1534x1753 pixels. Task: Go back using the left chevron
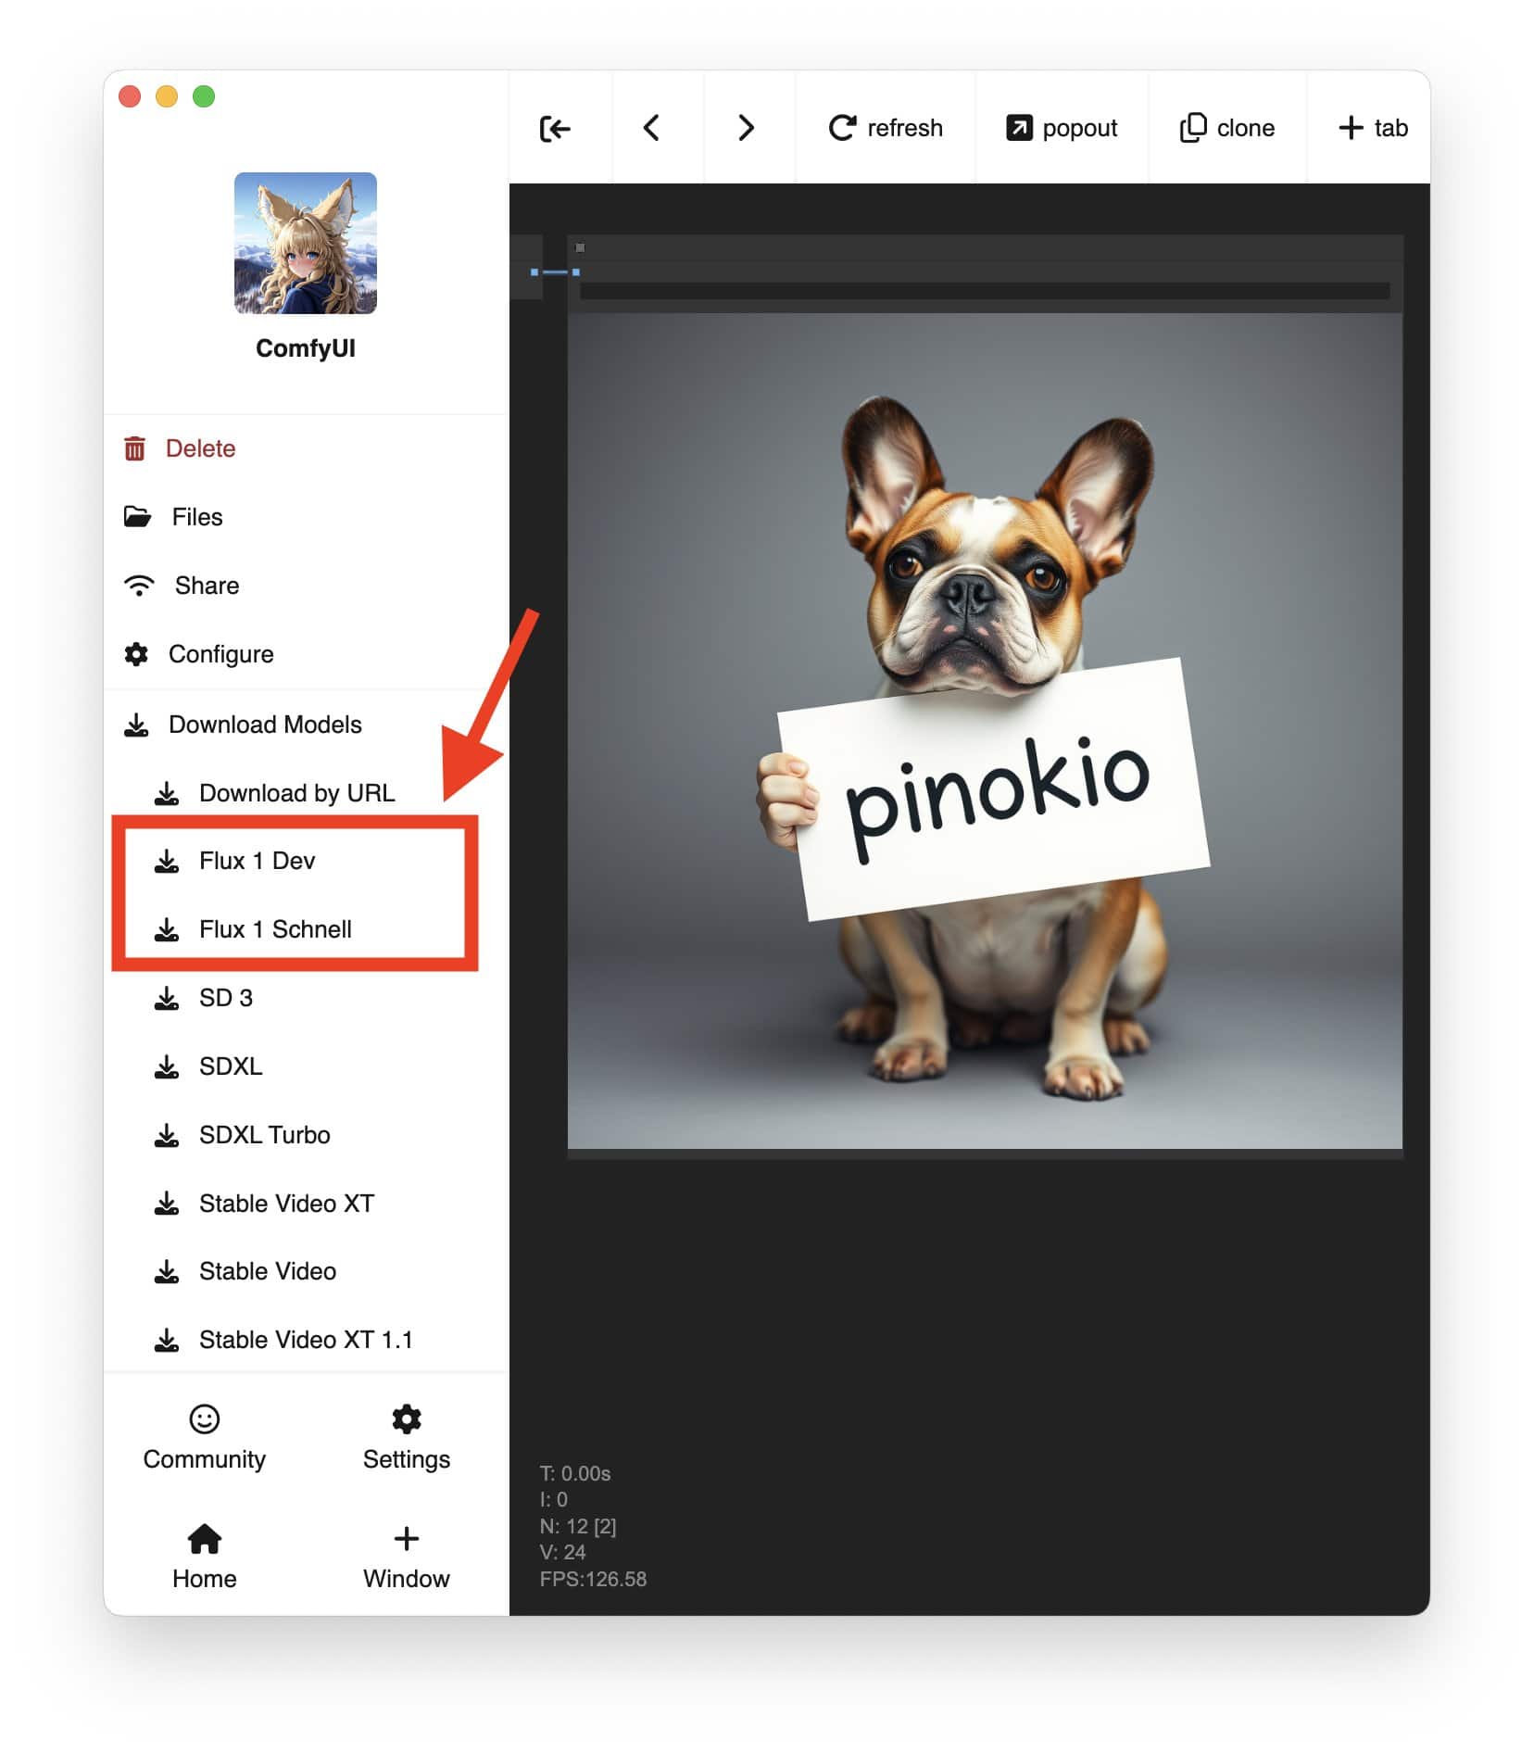(651, 128)
